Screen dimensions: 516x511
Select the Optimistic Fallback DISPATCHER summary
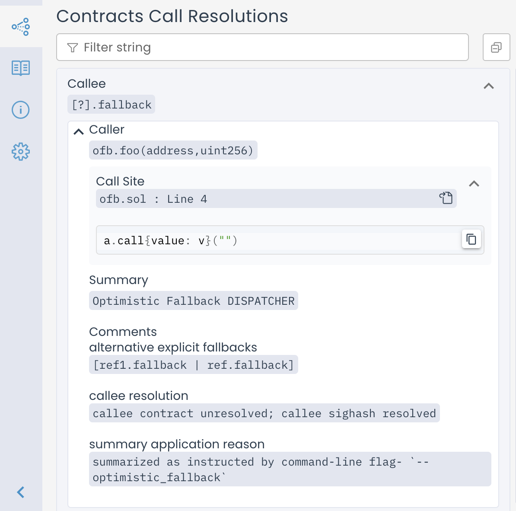tap(194, 301)
